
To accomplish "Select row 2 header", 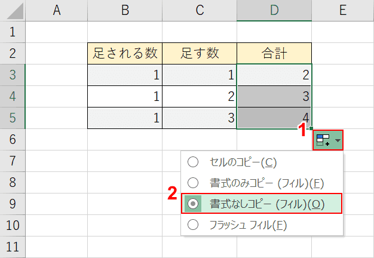I will click(x=13, y=53).
